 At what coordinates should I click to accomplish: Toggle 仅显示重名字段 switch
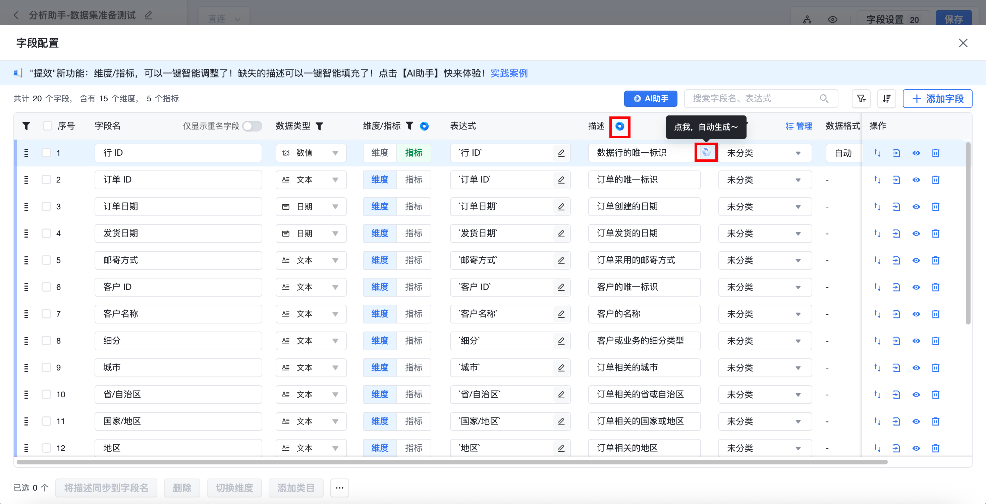252,126
